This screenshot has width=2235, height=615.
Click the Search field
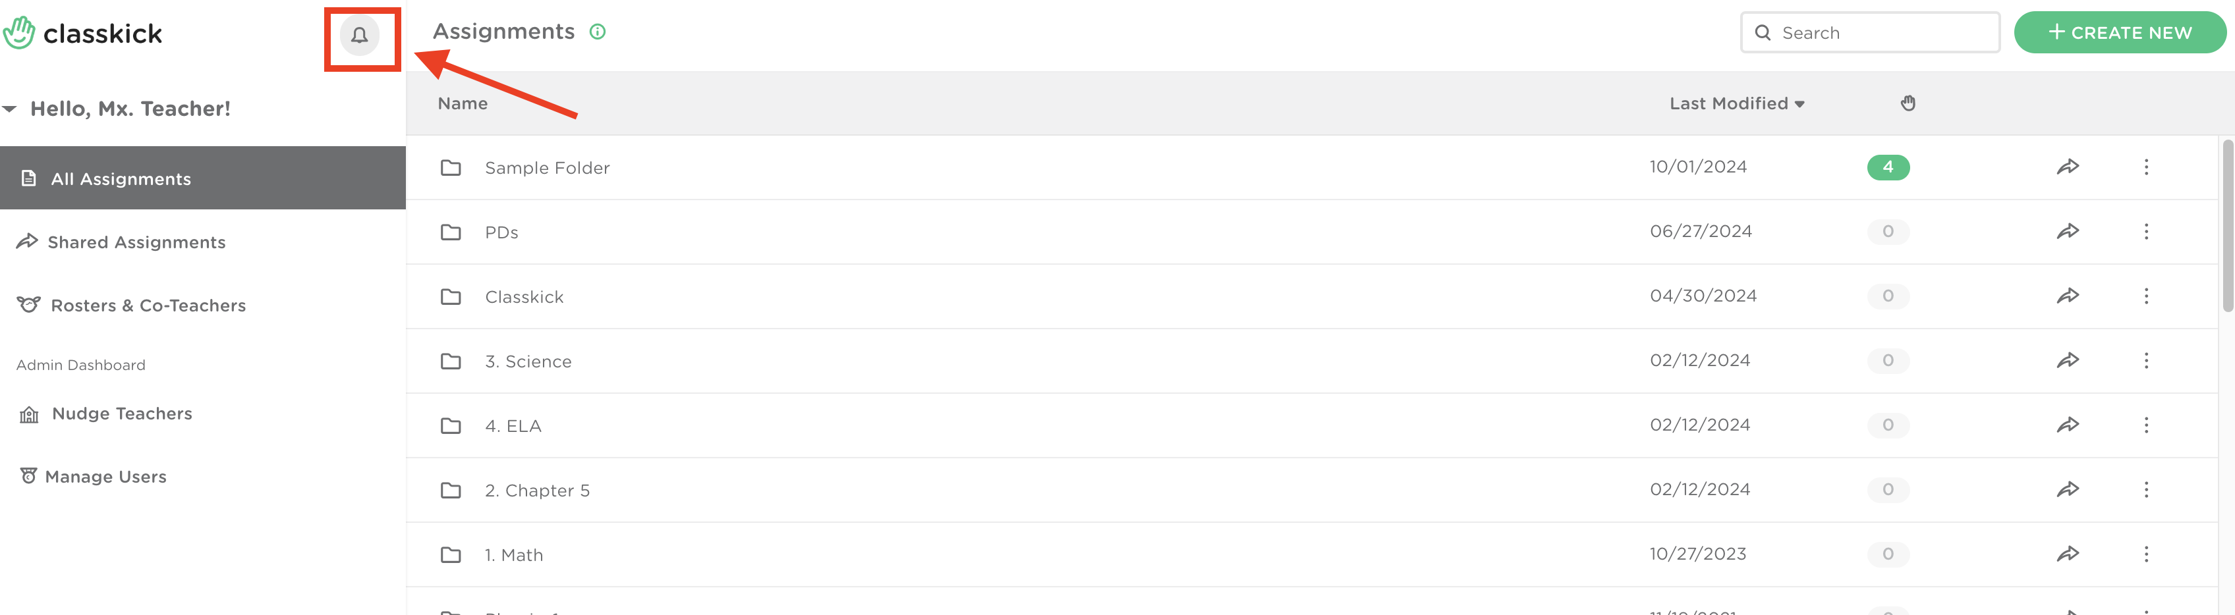(1870, 33)
